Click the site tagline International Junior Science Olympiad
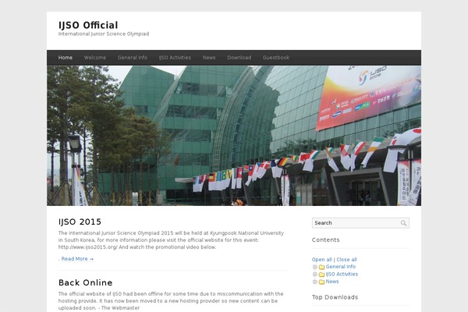This screenshot has height=312, width=468. 104,34
